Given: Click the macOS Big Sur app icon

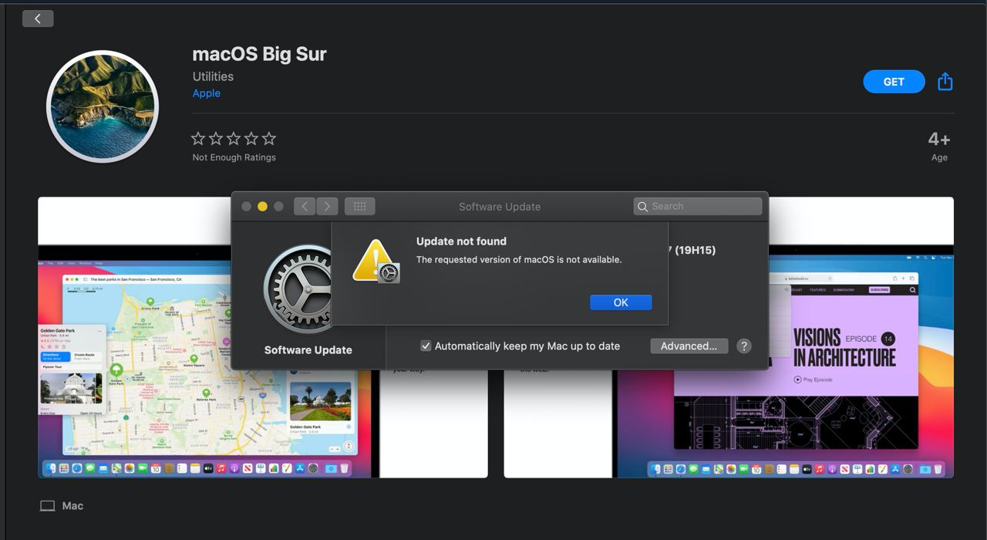Looking at the screenshot, I should point(103,106).
